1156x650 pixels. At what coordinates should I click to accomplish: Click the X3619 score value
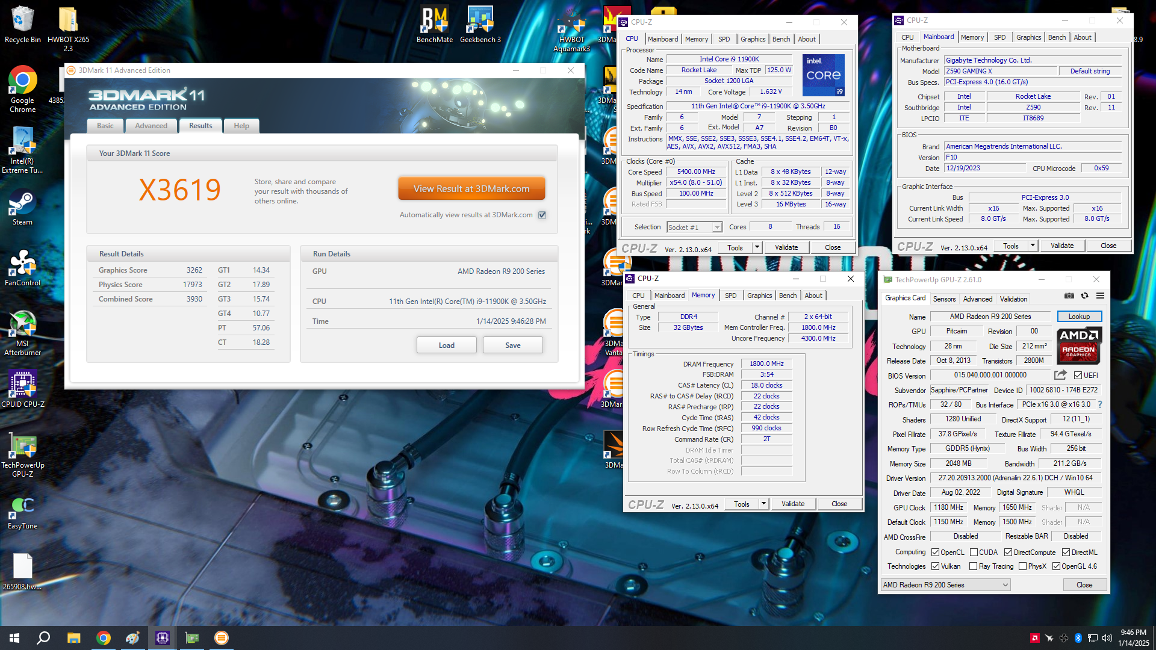click(x=180, y=190)
